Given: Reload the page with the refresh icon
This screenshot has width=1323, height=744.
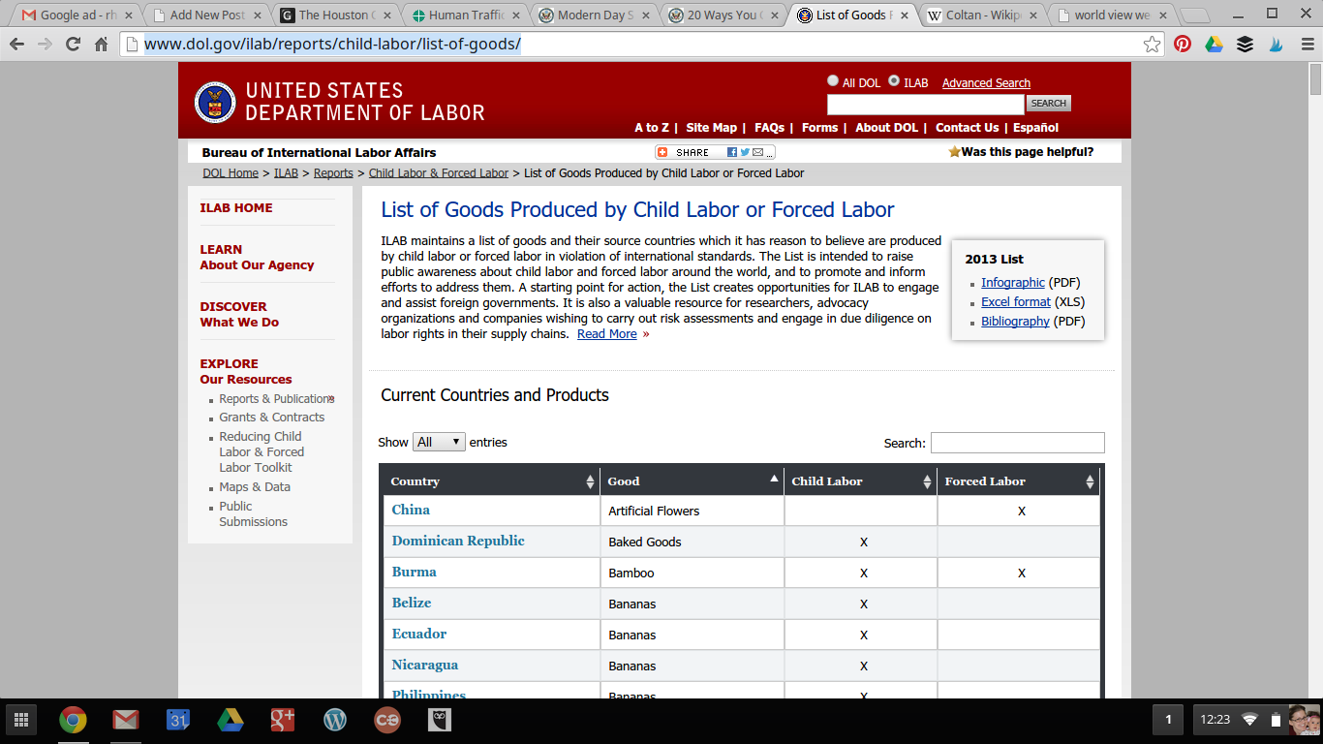Looking at the screenshot, I should 73,45.
